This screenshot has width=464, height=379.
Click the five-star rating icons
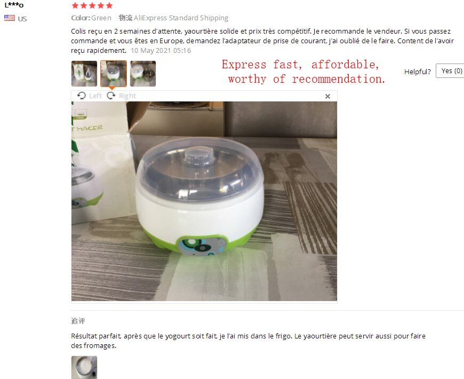pyautogui.click(x=92, y=5)
